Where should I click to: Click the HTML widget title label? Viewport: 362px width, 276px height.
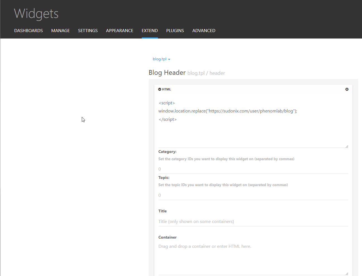[166, 89]
